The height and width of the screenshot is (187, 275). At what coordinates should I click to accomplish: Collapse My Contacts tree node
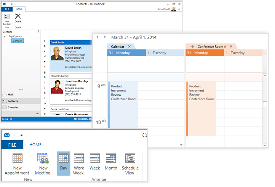pyautogui.click(x=5, y=36)
